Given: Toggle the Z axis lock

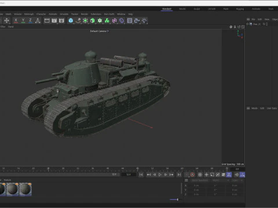Looking at the screenshot, I should (x=30, y=20).
